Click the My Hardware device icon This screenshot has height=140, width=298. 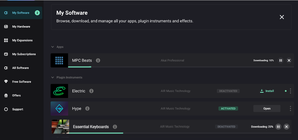(x=6, y=27)
